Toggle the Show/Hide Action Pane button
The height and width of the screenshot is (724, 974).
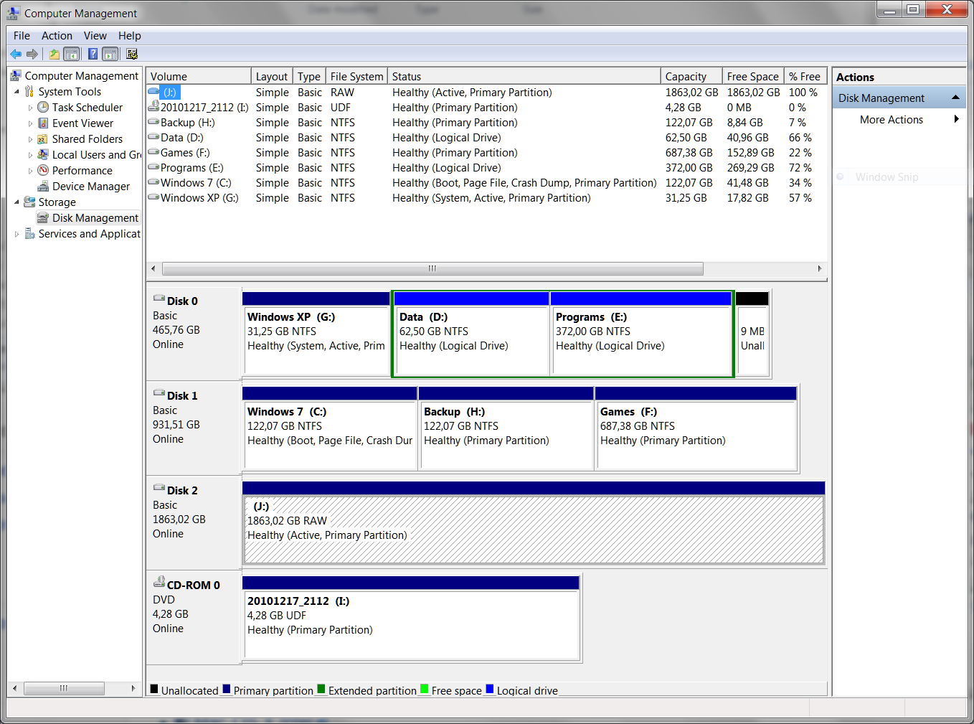(x=110, y=54)
